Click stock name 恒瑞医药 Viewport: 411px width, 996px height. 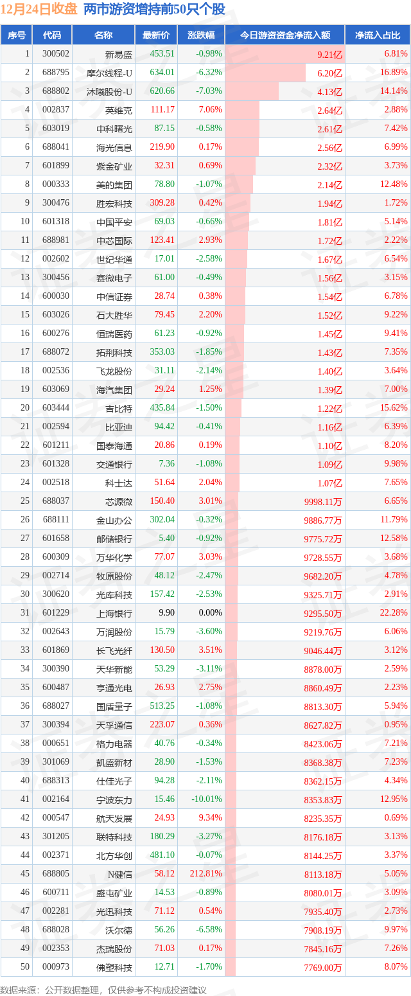114,333
